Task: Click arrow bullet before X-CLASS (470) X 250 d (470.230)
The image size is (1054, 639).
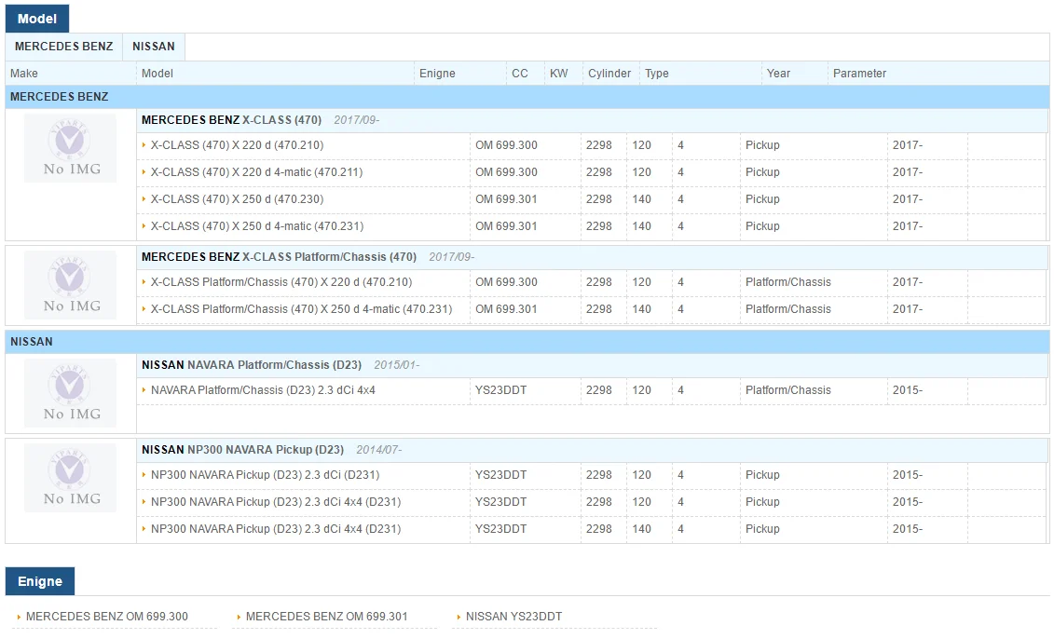Action: click(x=144, y=199)
